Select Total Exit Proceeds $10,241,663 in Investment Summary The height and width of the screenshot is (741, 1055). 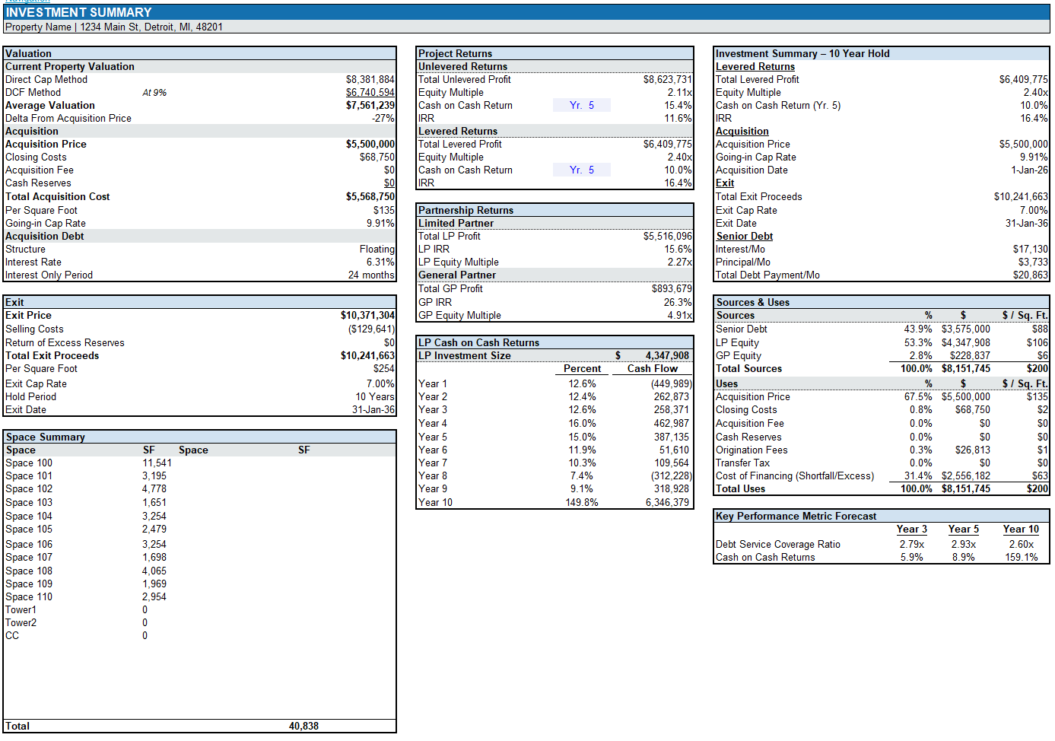pos(1021,196)
